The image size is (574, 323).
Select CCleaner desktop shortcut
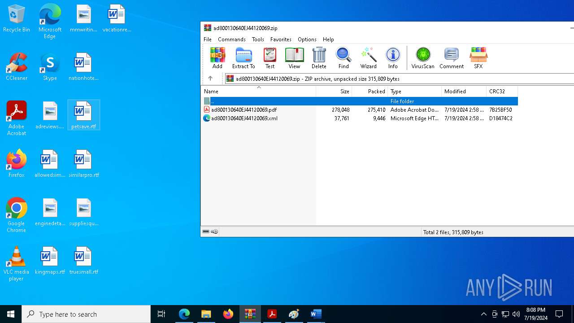click(x=17, y=67)
